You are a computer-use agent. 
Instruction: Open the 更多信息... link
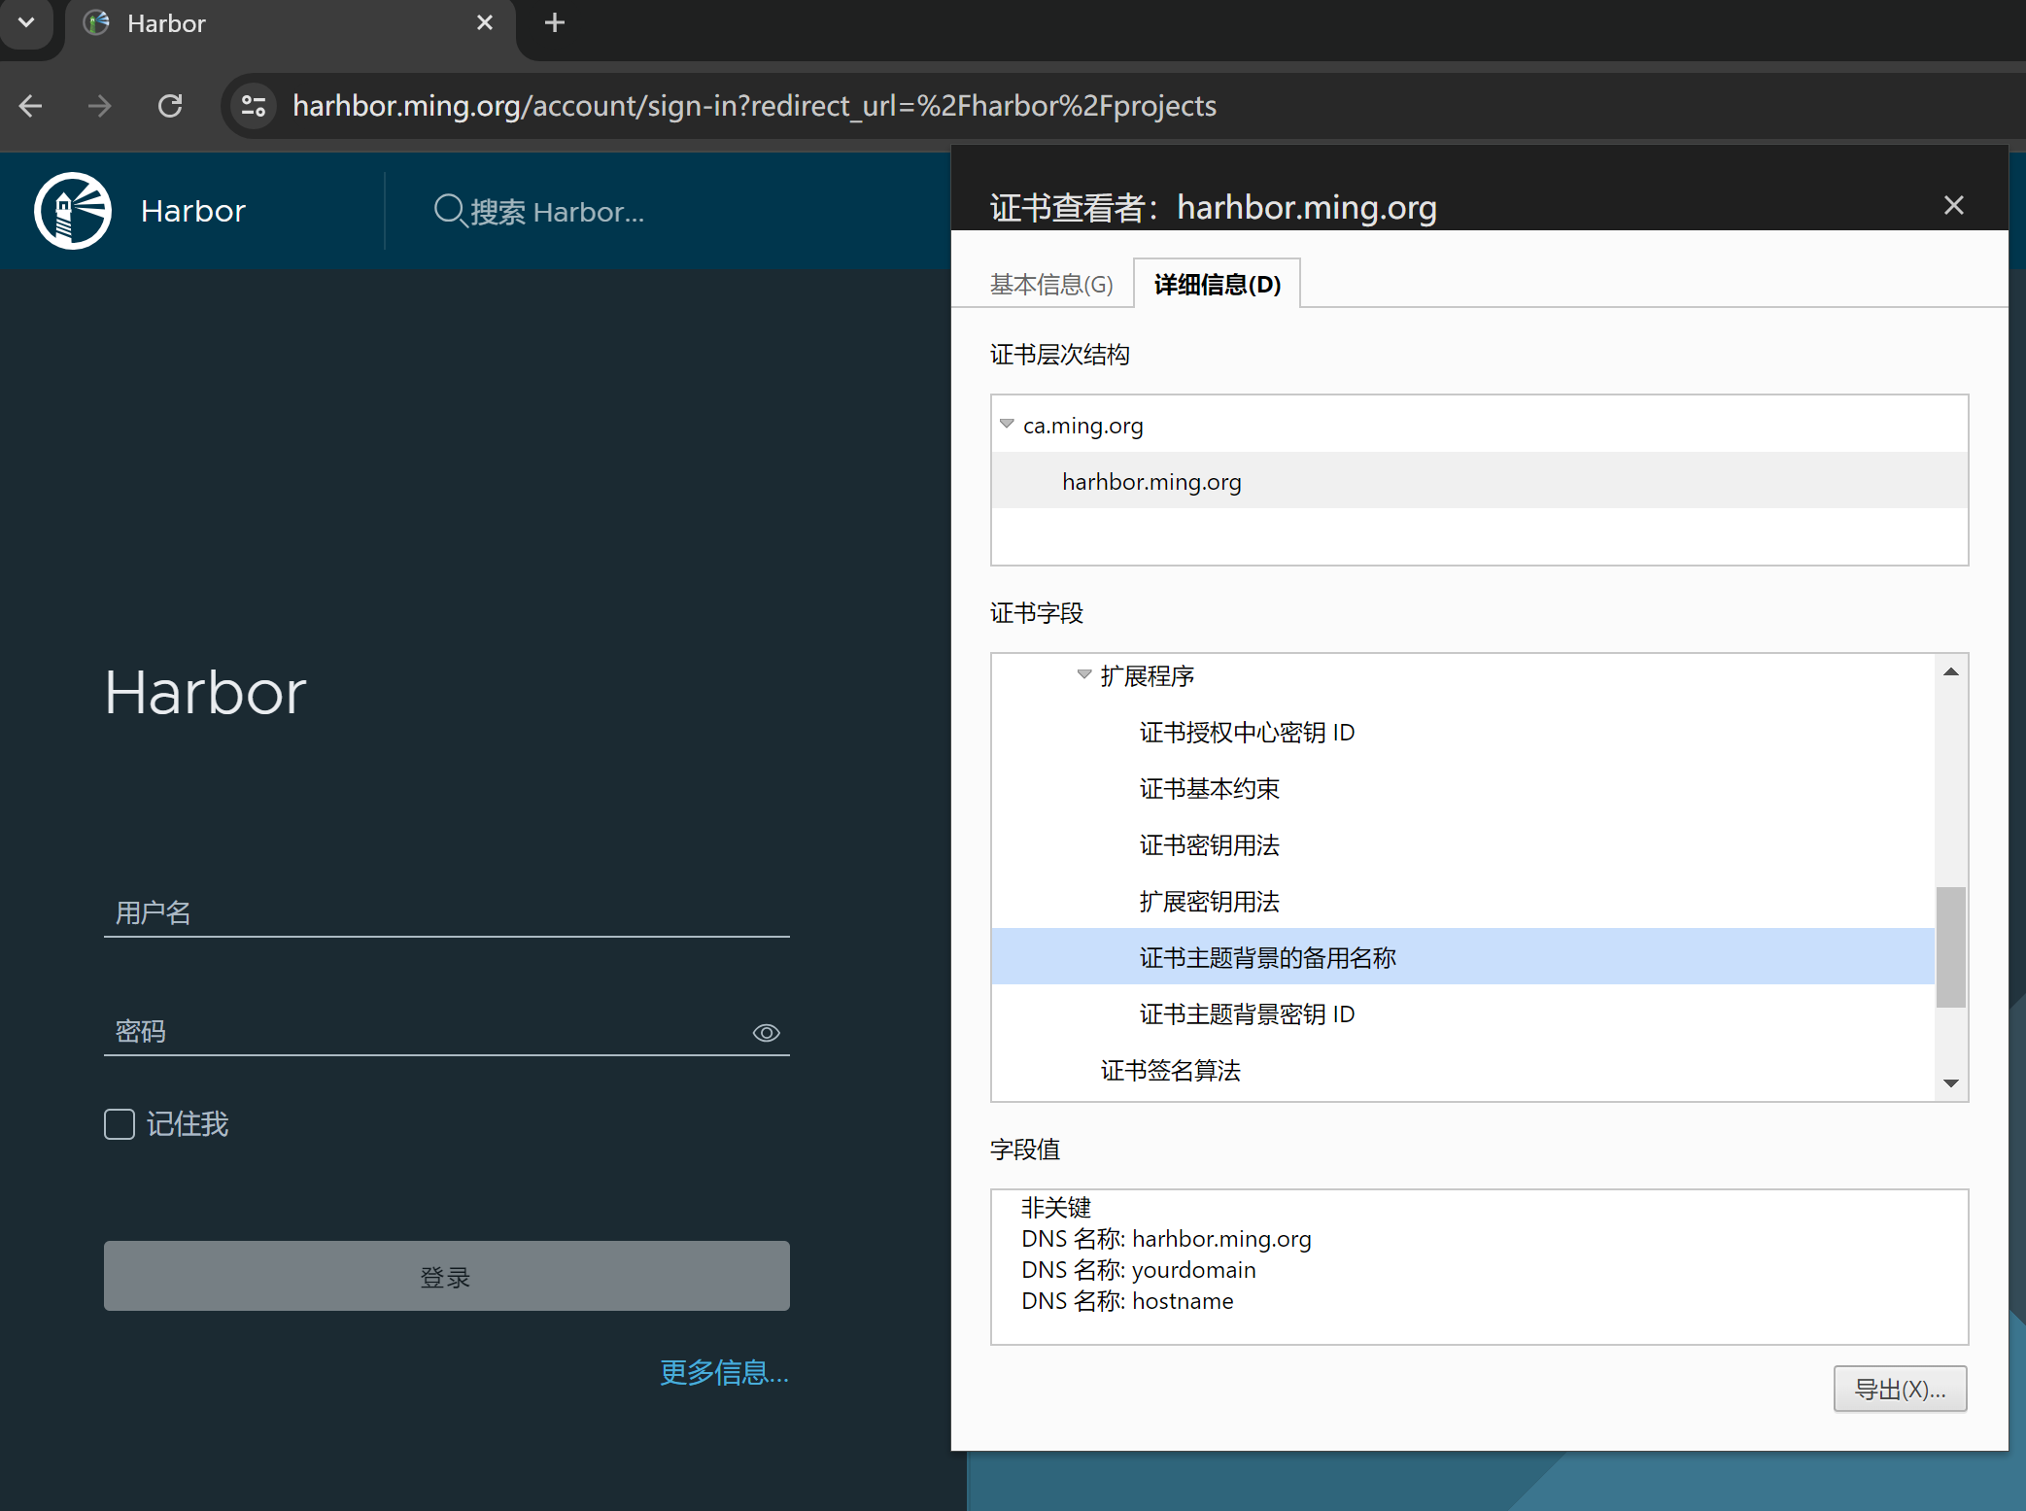723,1372
